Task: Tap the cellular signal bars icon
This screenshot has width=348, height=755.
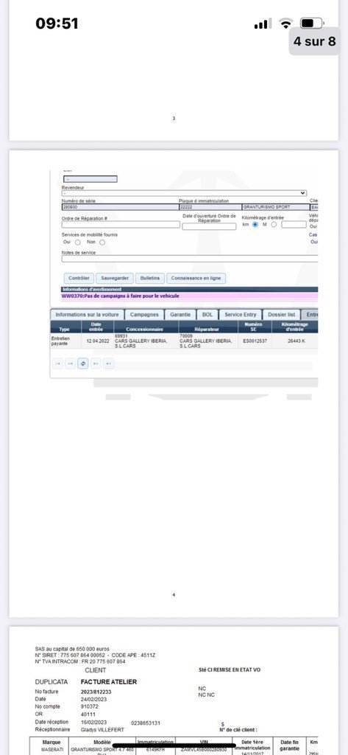Action: point(262,24)
